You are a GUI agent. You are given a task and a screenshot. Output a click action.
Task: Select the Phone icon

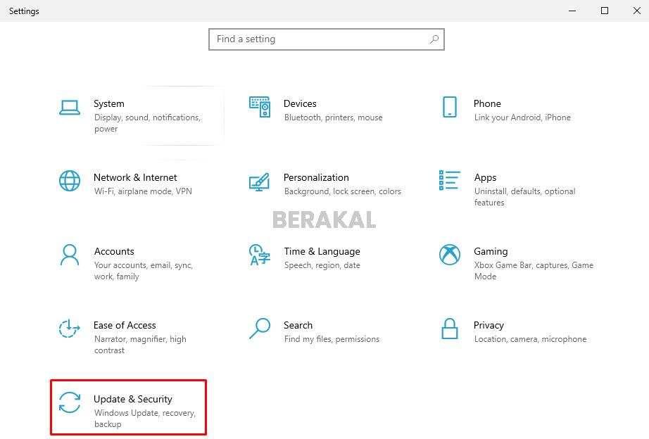coord(450,107)
